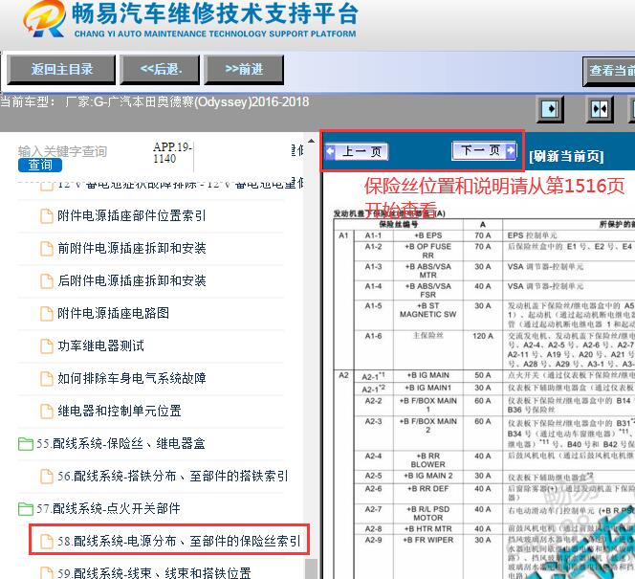
Task: Go forward with the >>前进 button
Action: pos(244,70)
